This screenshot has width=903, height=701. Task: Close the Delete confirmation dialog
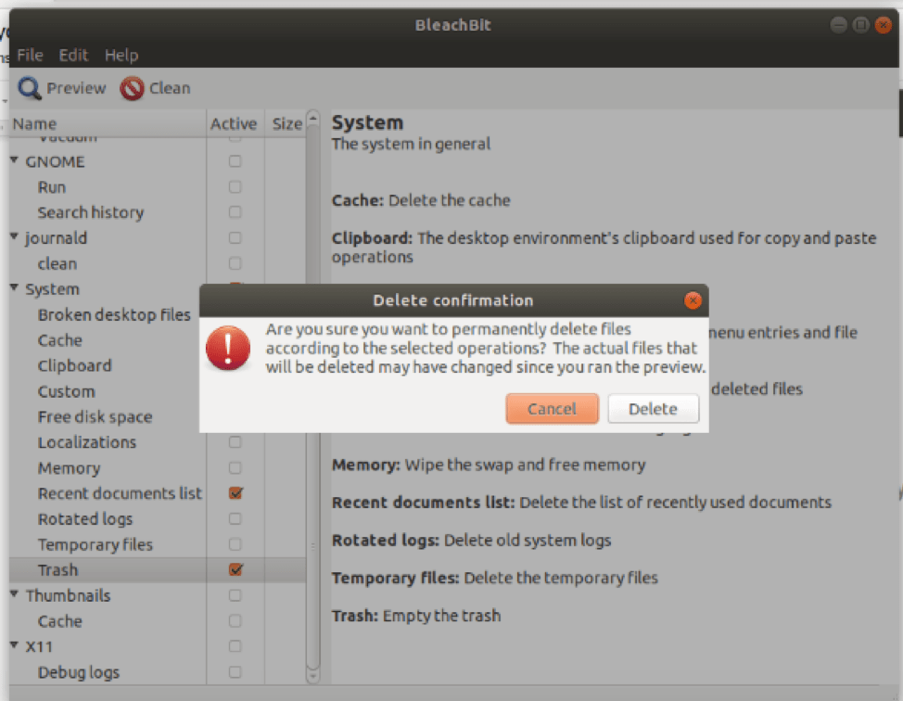click(x=693, y=300)
